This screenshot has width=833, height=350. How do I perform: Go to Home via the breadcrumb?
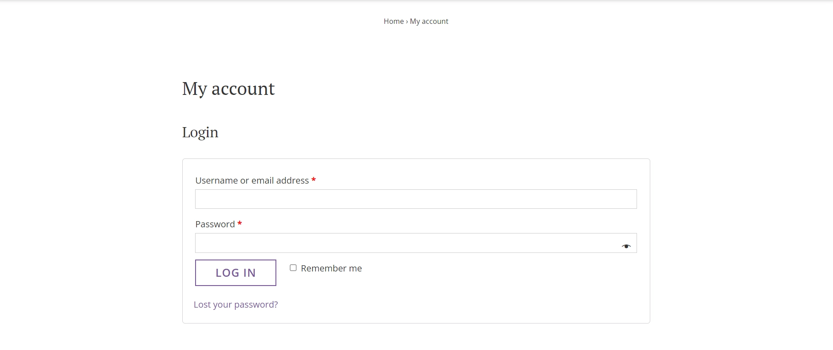click(x=393, y=21)
